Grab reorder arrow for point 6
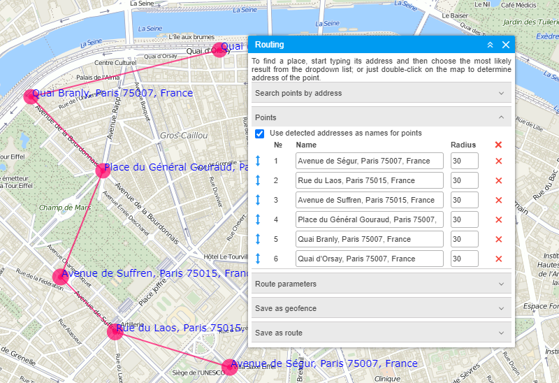559x383 pixels. [258, 259]
